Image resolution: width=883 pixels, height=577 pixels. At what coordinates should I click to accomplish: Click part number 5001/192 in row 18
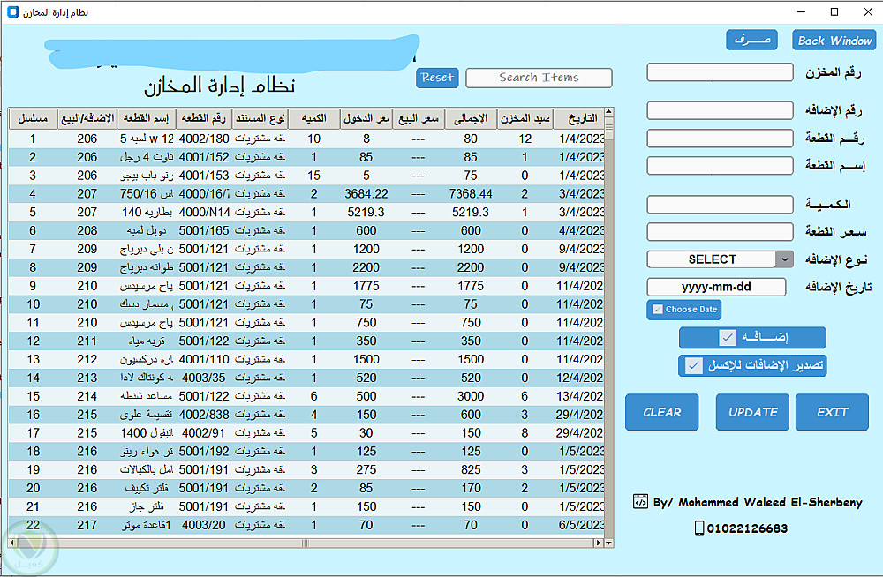click(x=204, y=452)
